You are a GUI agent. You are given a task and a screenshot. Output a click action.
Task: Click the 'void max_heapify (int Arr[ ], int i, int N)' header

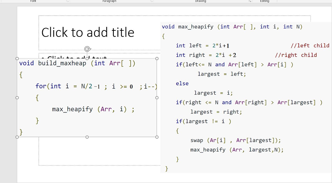point(232,27)
